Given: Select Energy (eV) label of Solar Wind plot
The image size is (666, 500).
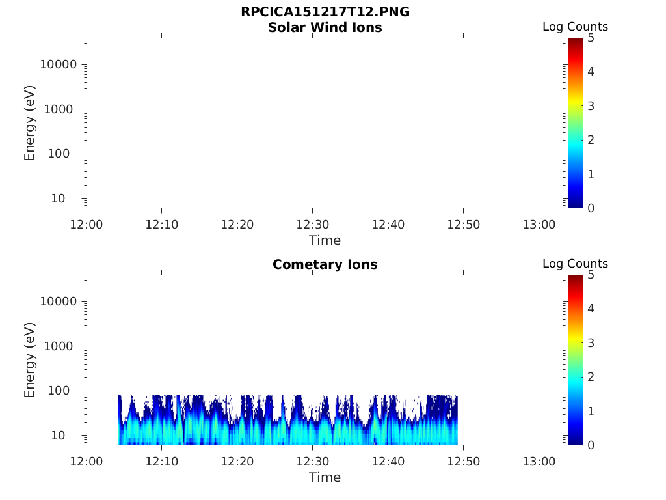Looking at the screenshot, I should click(x=29, y=123).
